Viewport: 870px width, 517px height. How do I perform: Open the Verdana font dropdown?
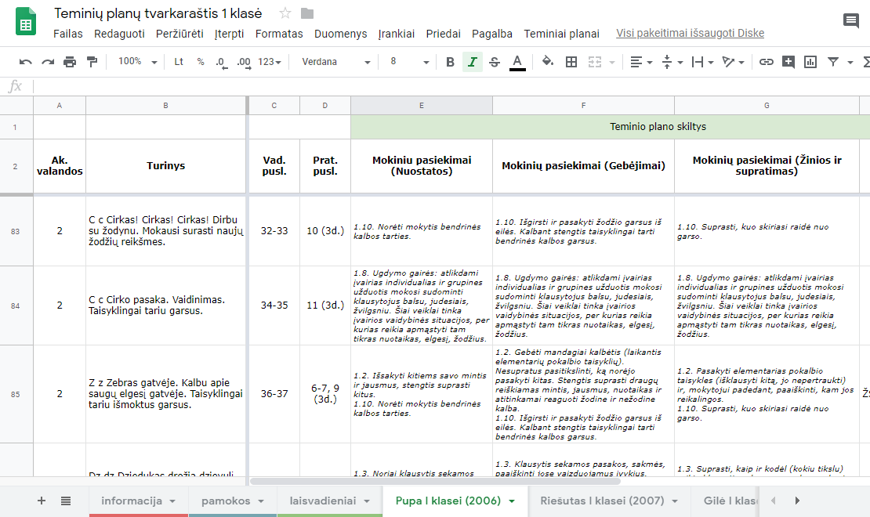pos(335,62)
